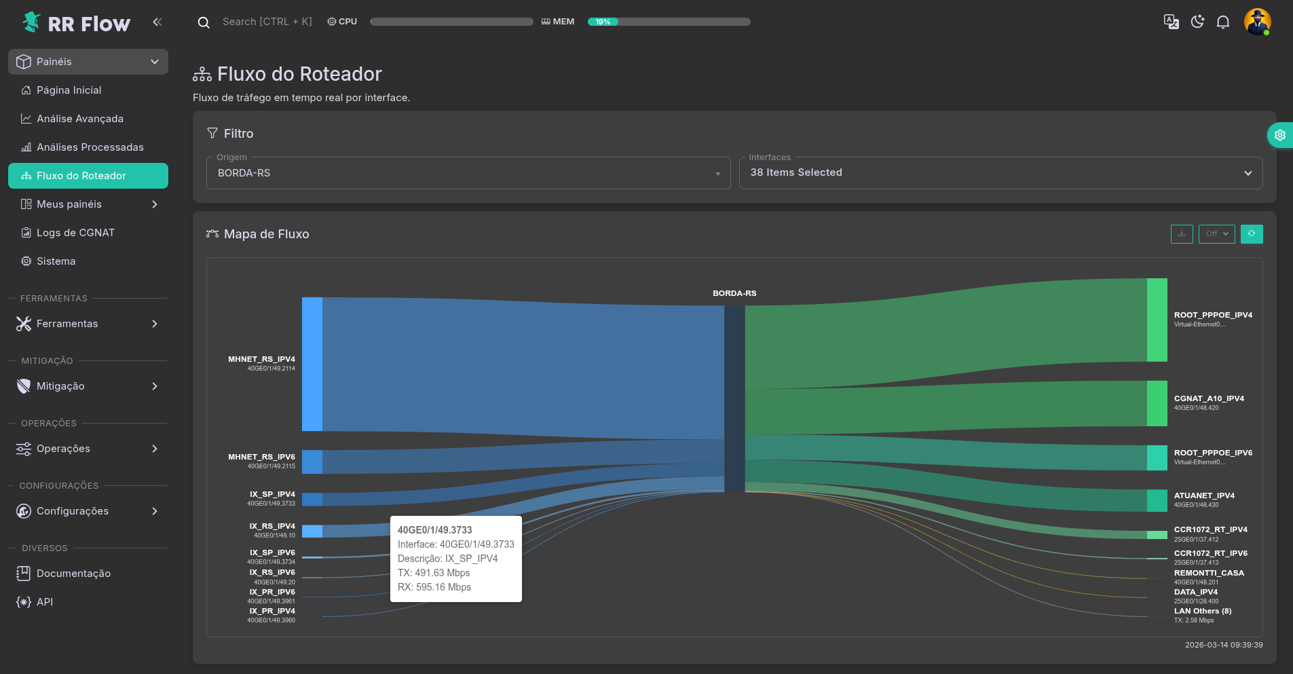This screenshot has height=674, width=1293.
Task: Download the flow map
Action: coord(1182,233)
